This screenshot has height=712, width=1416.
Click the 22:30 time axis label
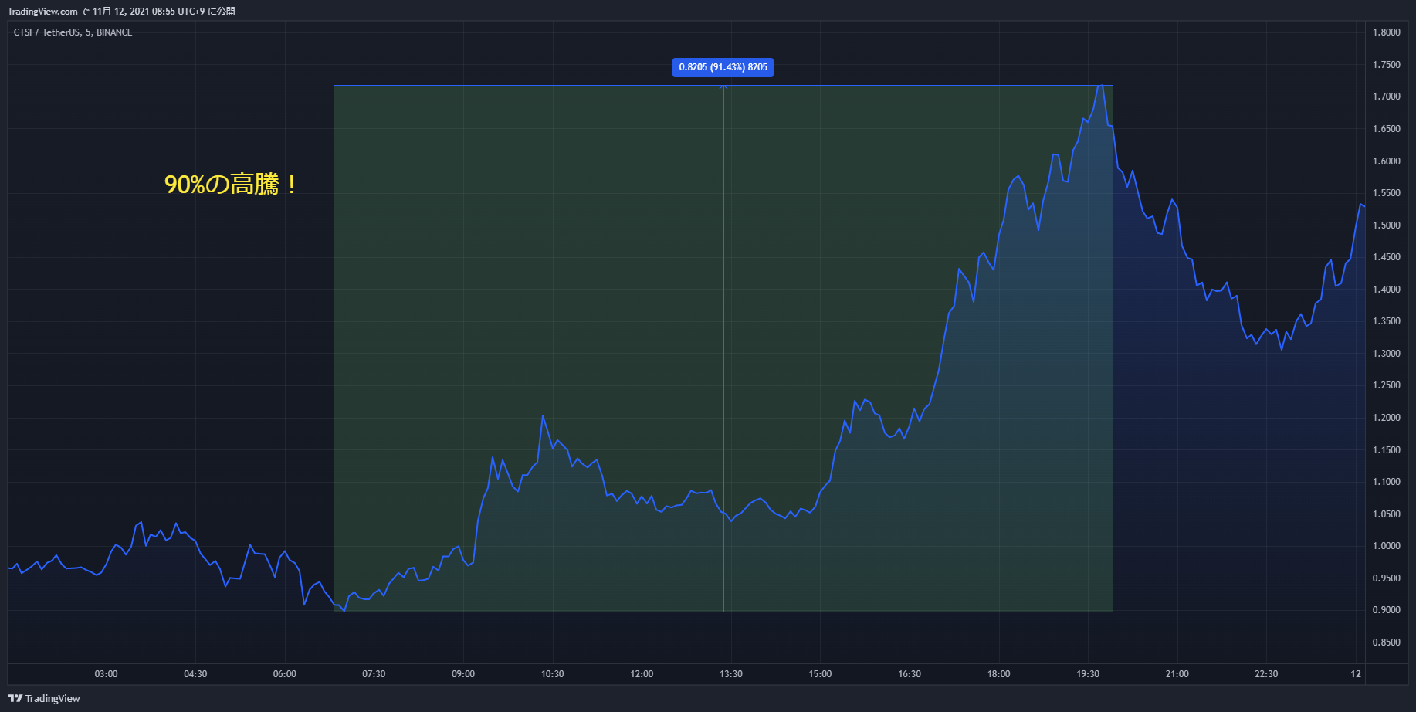1266,674
